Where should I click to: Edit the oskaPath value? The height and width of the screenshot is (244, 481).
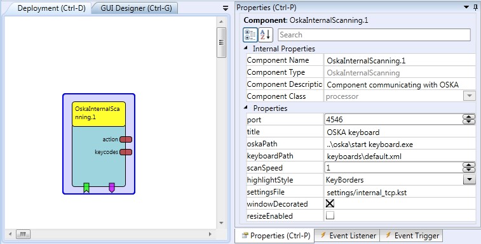point(400,144)
